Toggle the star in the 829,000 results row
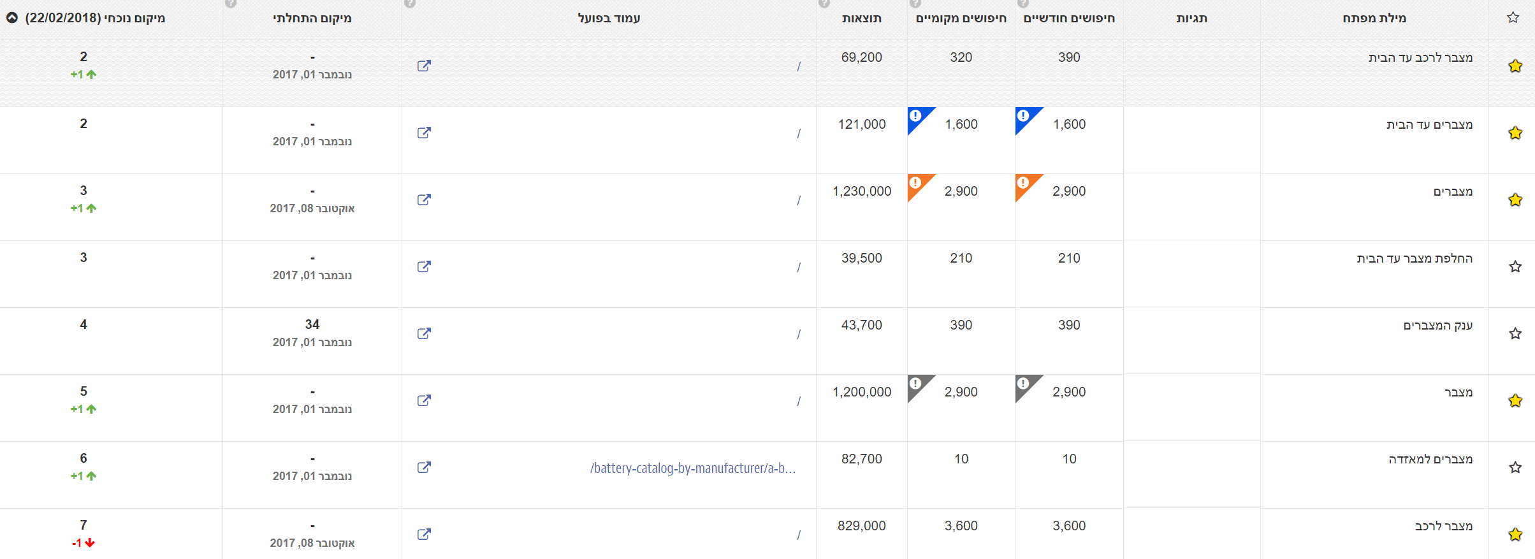The height and width of the screenshot is (559, 1535). pos(1515,534)
